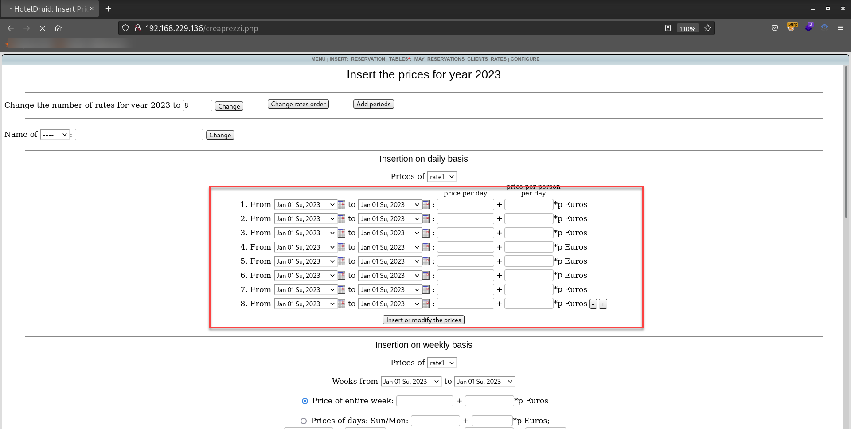Expand row 3 to date dropdown
Image resolution: width=851 pixels, height=429 pixels.
(390, 233)
